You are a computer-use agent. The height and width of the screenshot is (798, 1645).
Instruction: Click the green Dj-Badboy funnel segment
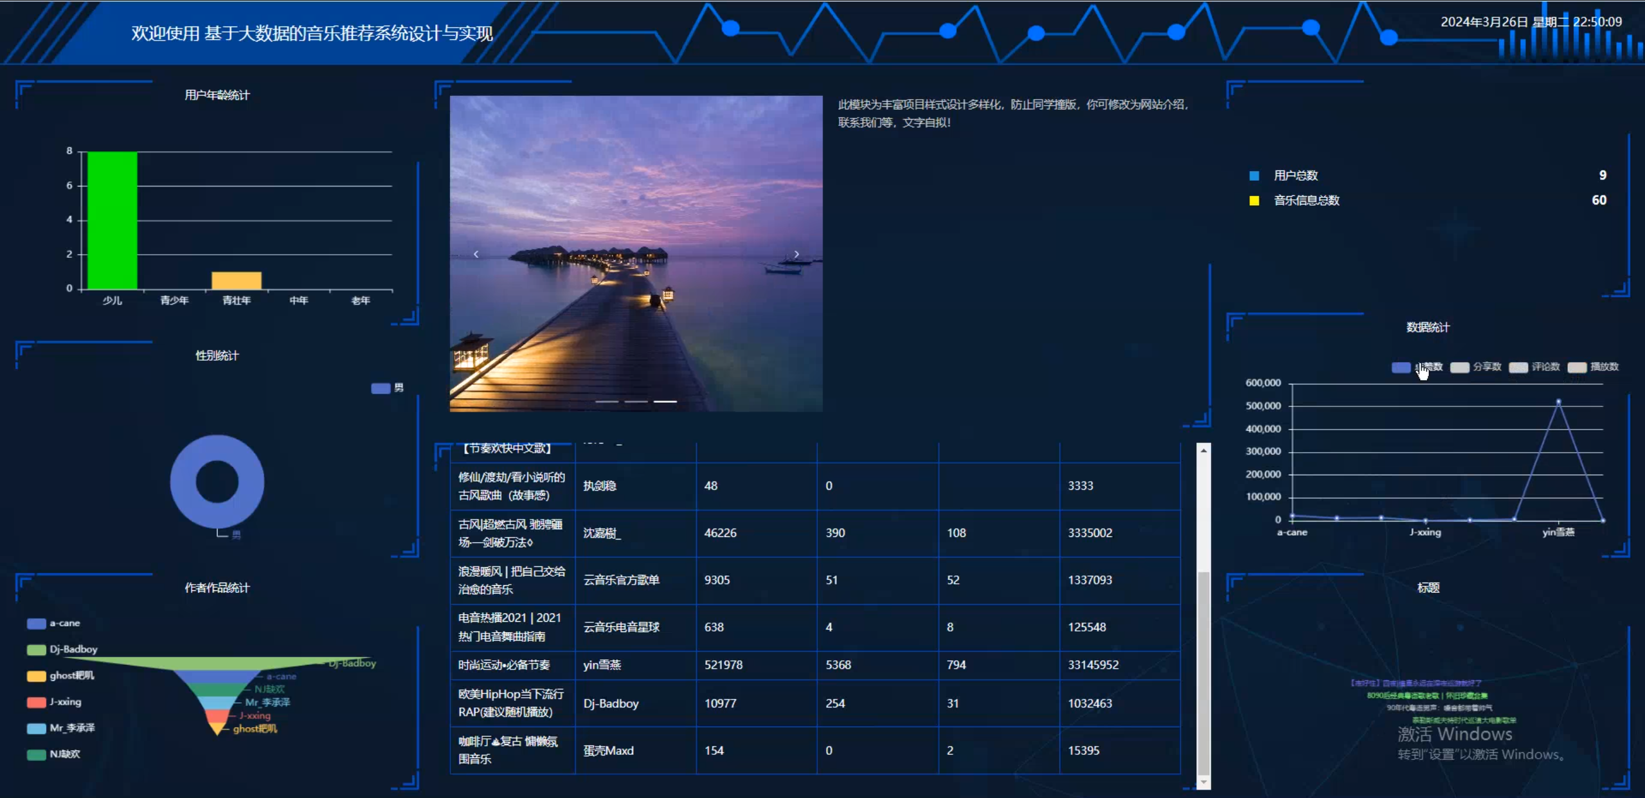click(217, 663)
